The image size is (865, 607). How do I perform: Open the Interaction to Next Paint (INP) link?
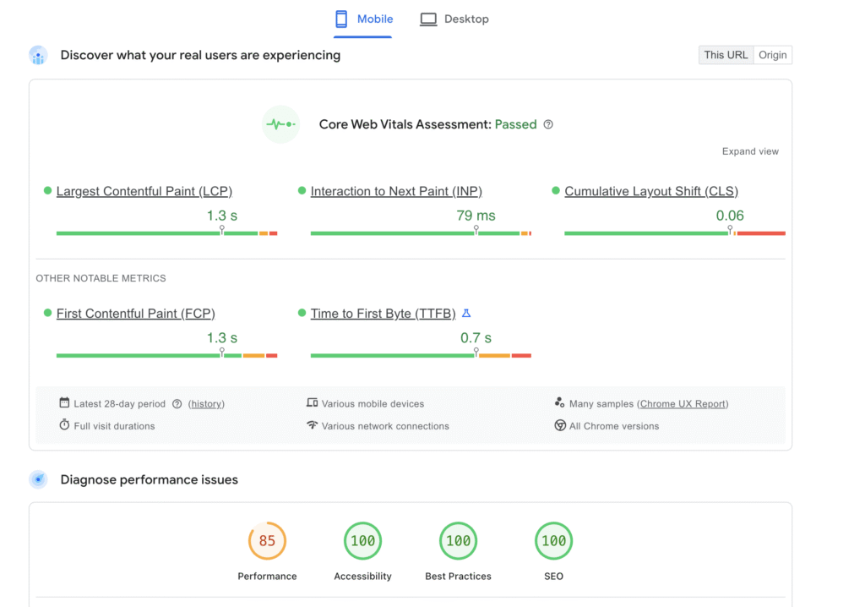(x=396, y=191)
